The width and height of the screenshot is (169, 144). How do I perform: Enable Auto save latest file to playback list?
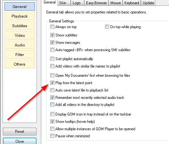point(52,90)
